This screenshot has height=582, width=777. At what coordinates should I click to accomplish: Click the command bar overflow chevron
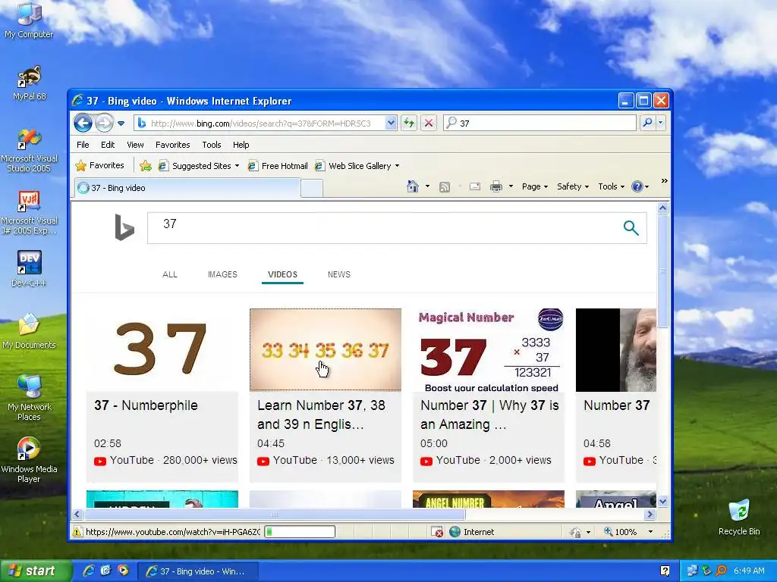coord(664,181)
